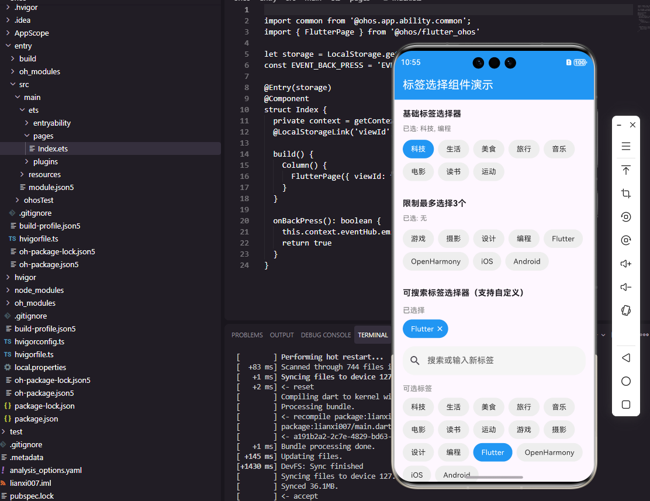Remove the selected Flutter chip via X

click(440, 329)
